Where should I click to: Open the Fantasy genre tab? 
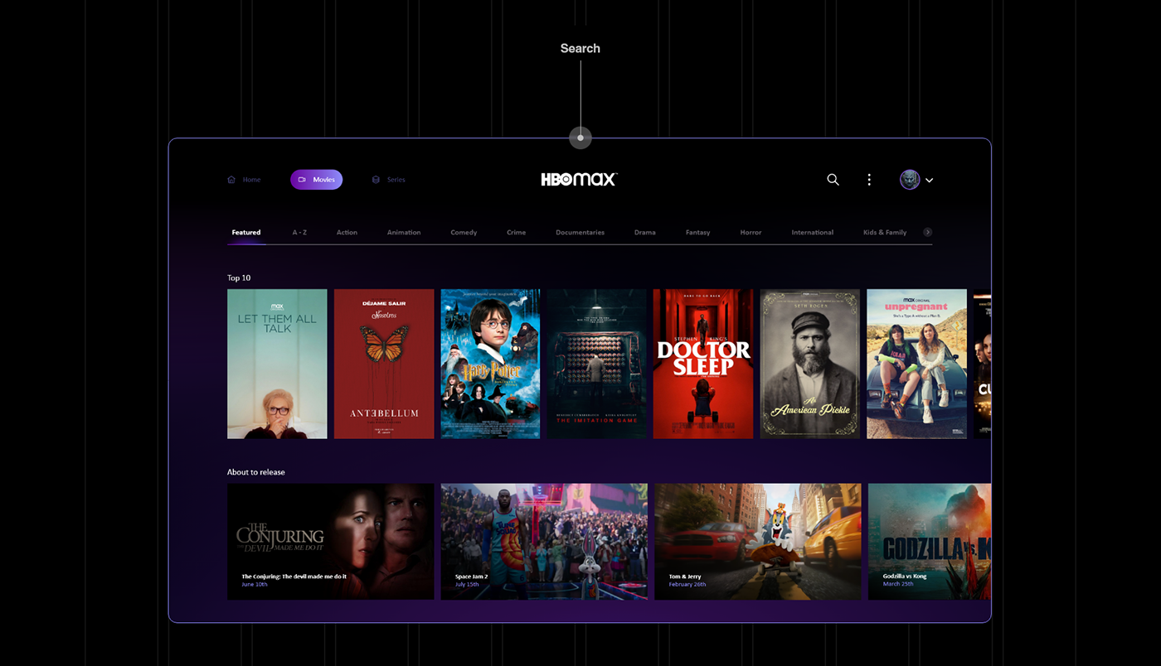[x=697, y=233]
